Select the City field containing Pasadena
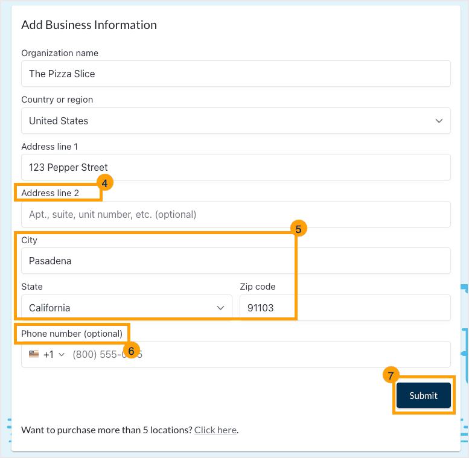The image size is (469, 458). (235, 261)
